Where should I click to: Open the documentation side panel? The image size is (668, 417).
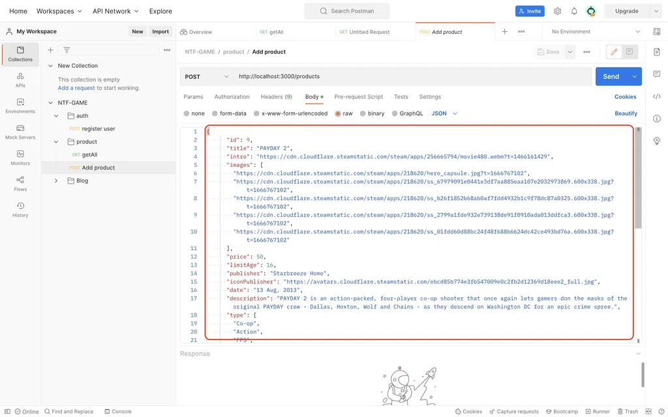656,52
